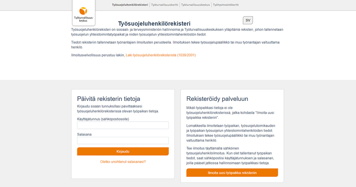Click the Työturvallisuuskeskus logo
The height and width of the screenshot is (187, 356).
[x=83, y=13]
